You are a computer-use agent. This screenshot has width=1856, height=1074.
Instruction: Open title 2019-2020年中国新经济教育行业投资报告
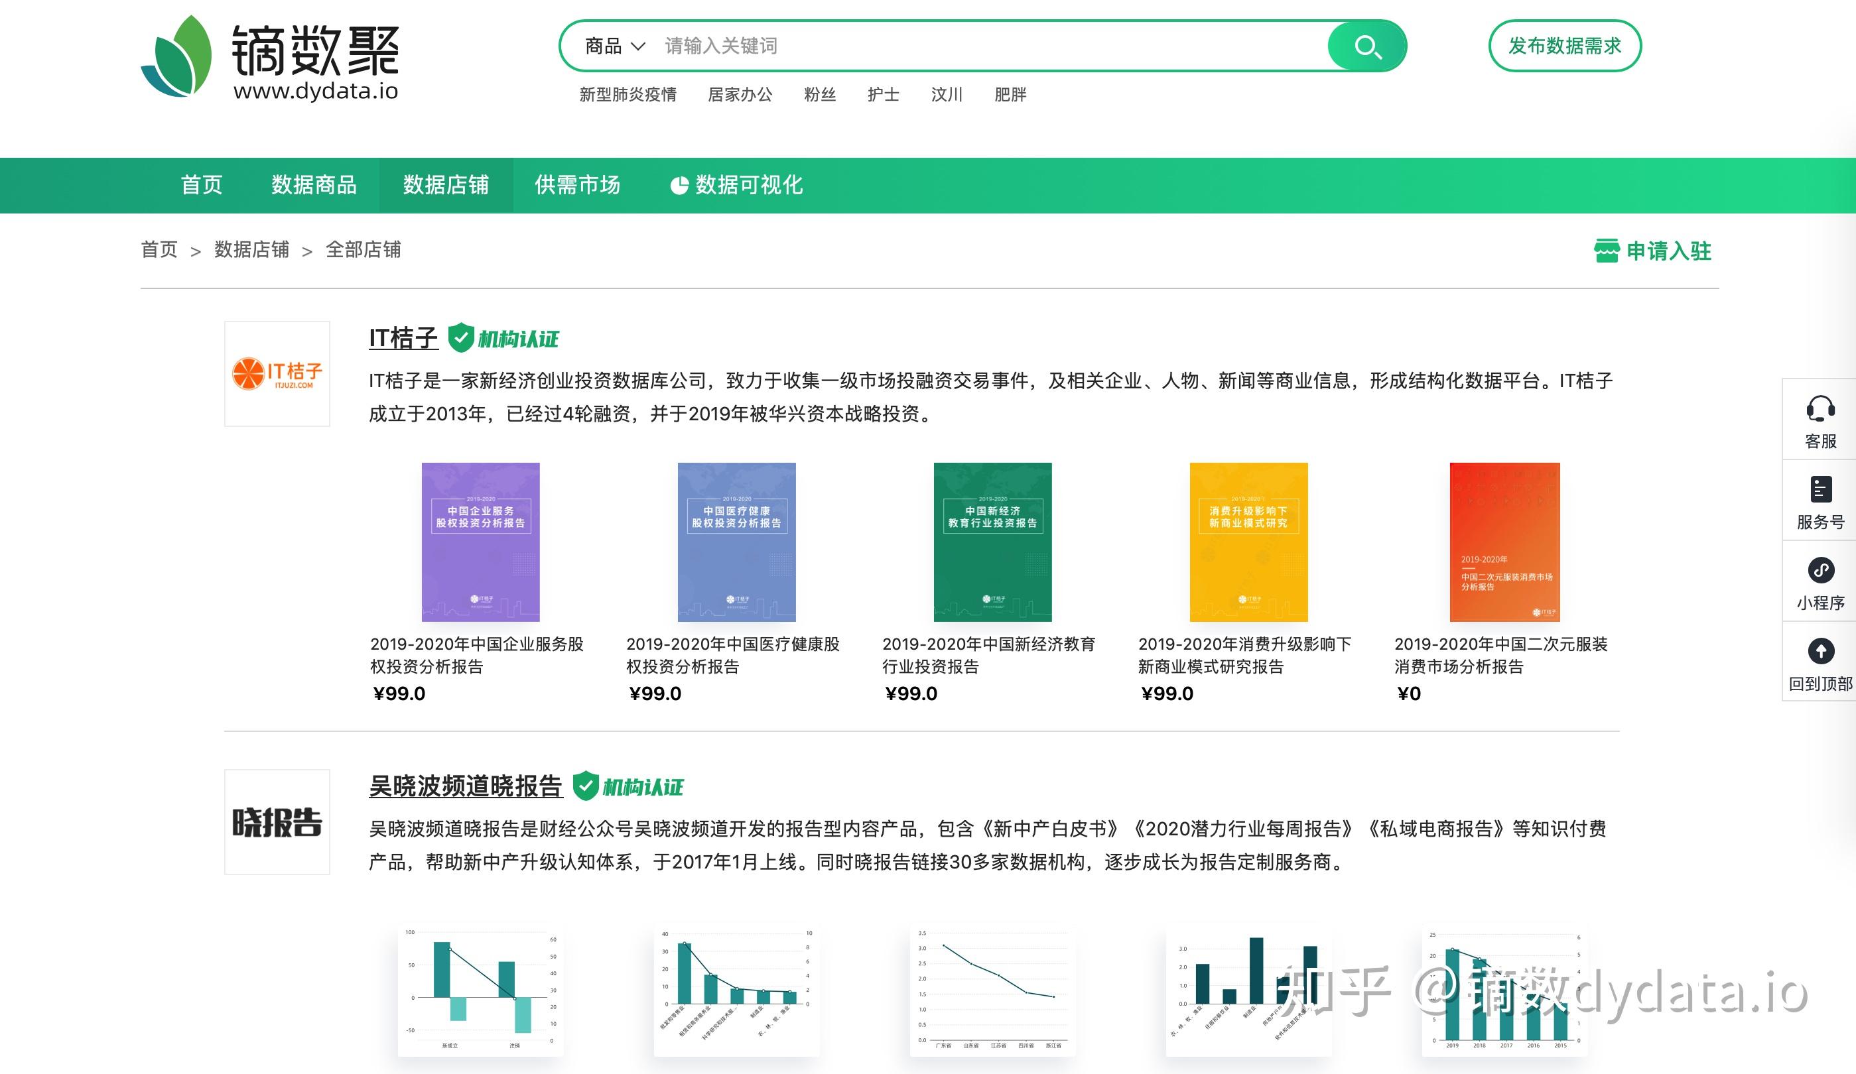coord(989,655)
